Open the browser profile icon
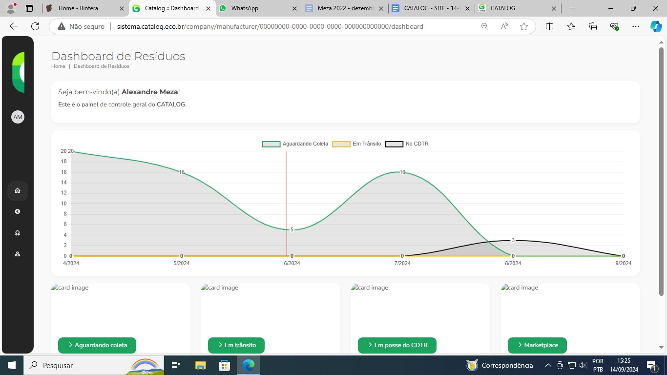 (11, 8)
